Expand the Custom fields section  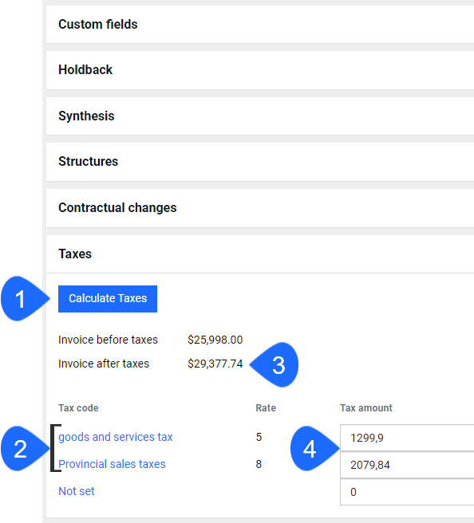[260, 25]
